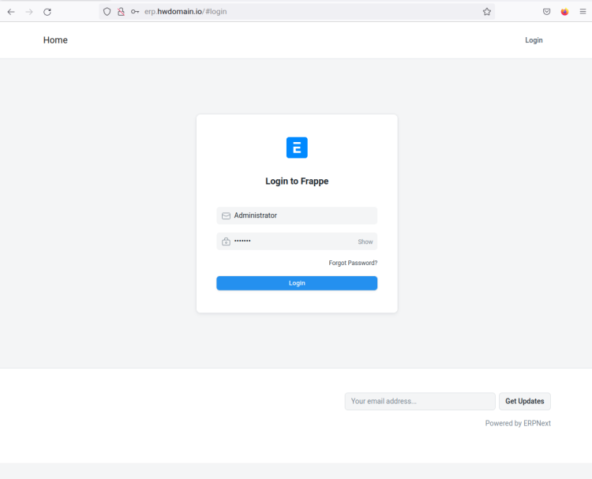
Task: Open the Home link in the navbar
Action: click(55, 40)
